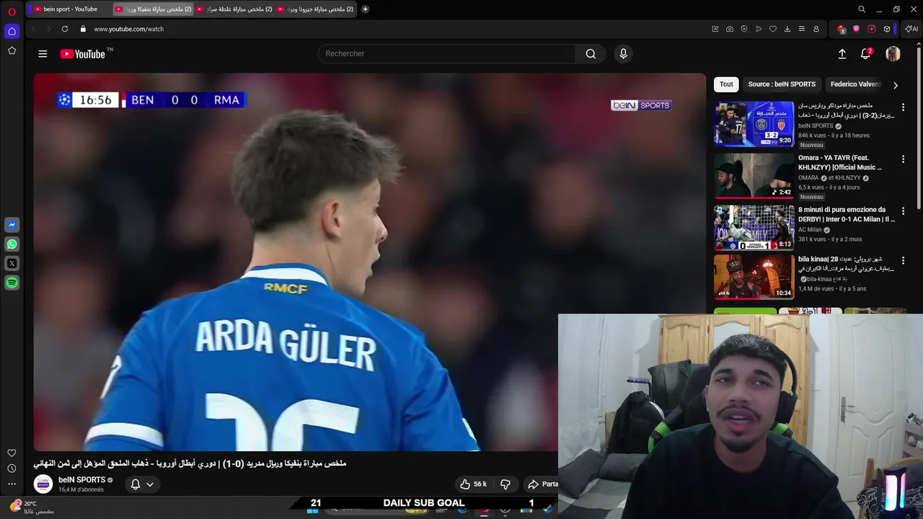923x519 pixels.
Task: Click the Rechercher search field
Action: [447, 54]
